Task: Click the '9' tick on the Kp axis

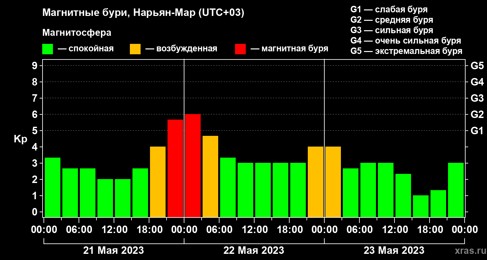Action: [35, 66]
